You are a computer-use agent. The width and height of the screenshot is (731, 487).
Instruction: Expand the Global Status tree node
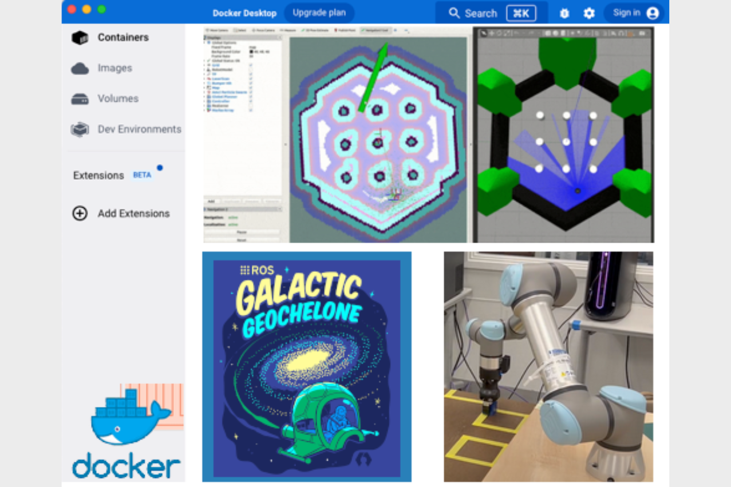pos(206,60)
